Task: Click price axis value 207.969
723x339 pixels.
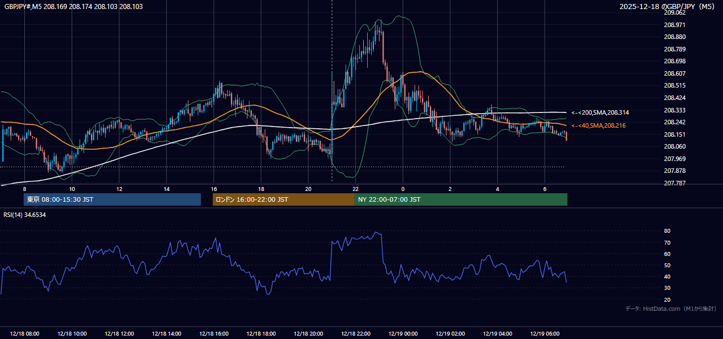Action: click(674, 159)
